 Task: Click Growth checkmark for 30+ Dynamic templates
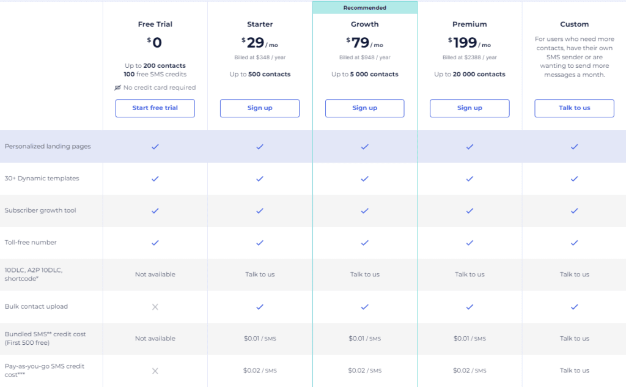point(365,179)
